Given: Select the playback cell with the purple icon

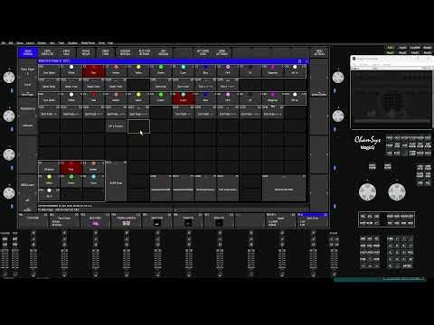Looking at the screenshot, I should 95,221.
